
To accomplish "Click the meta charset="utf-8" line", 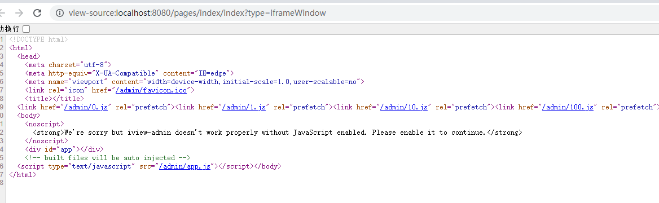I will click(68, 64).
